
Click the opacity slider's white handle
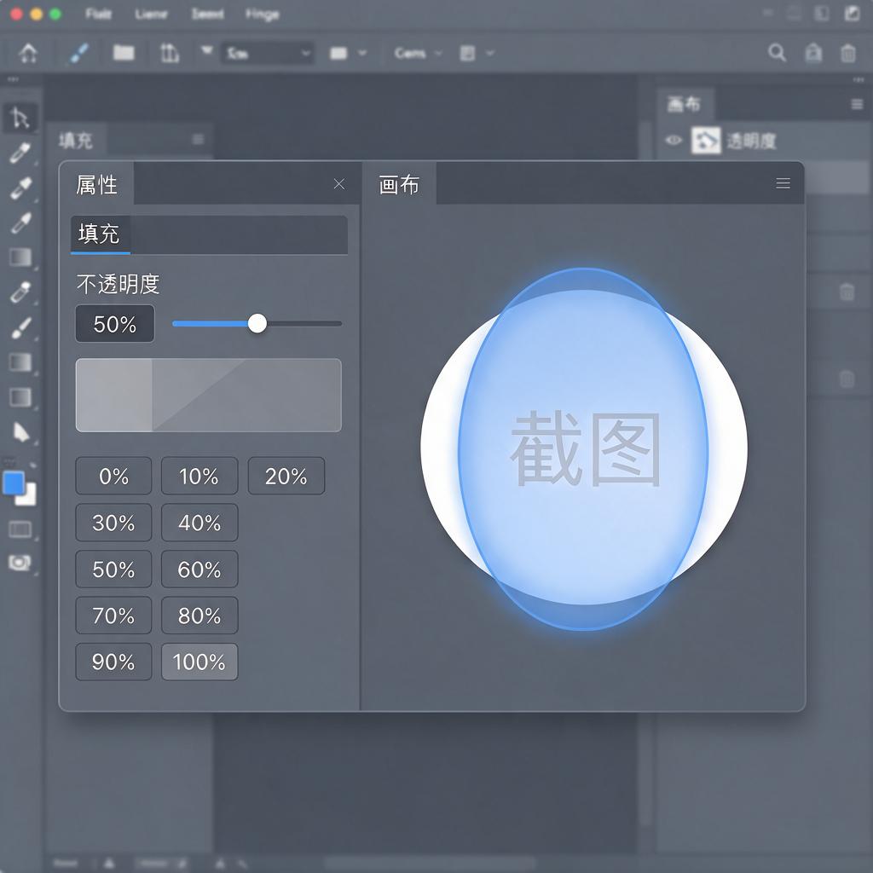coord(257,323)
